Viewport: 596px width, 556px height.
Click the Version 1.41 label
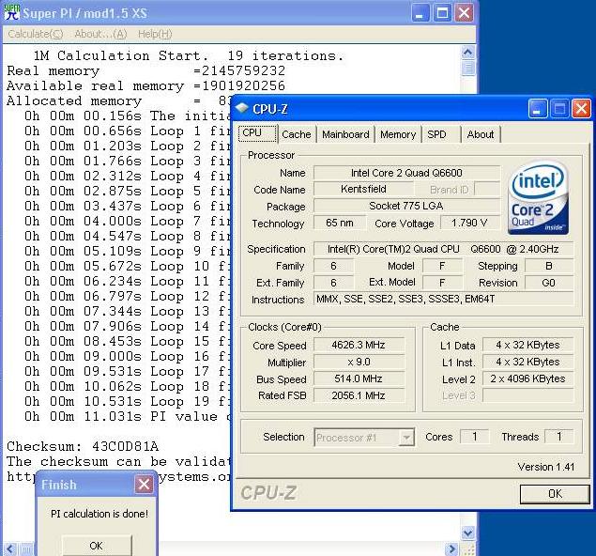click(546, 467)
